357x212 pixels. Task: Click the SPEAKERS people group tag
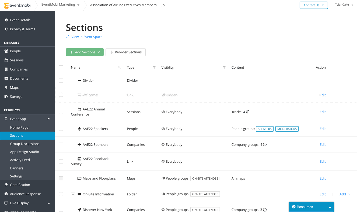265,129
